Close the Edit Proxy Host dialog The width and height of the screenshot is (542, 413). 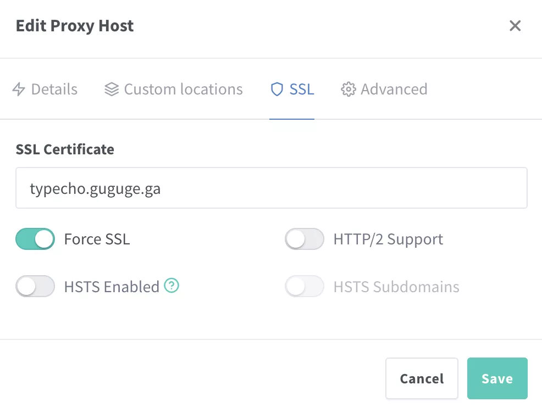pyautogui.click(x=515, y=26)
